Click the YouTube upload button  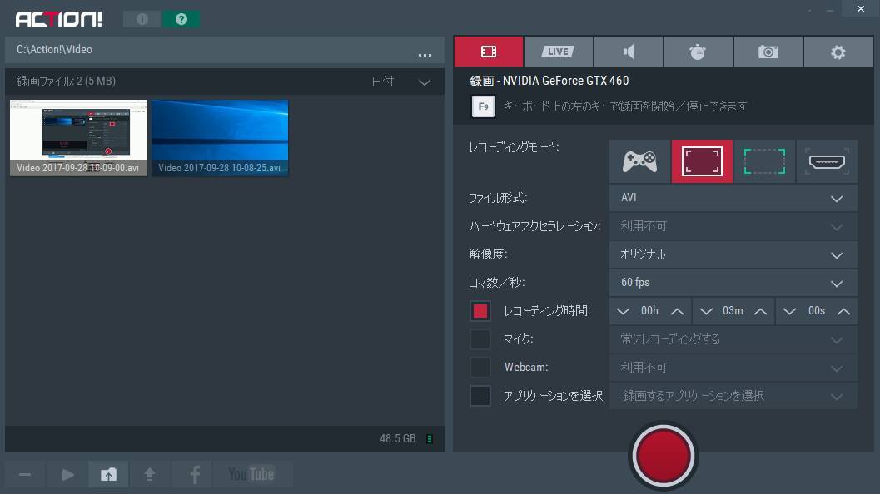point(251,474)
